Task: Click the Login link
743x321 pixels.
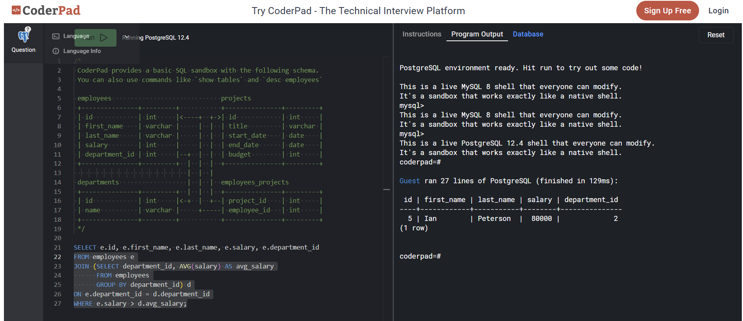Action: pyautogui.click(x=718, y=11)
